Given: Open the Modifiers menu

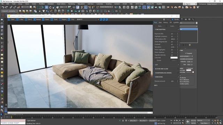Looking at the screenshot, I should [42, 4].
